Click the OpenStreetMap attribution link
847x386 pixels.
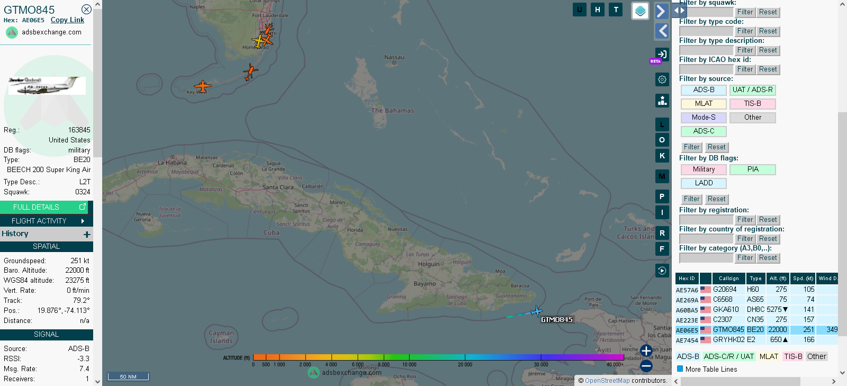[x=607, y=381]
